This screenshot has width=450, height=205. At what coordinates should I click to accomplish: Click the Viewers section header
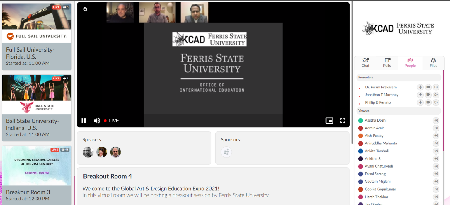tap(399, 111)
